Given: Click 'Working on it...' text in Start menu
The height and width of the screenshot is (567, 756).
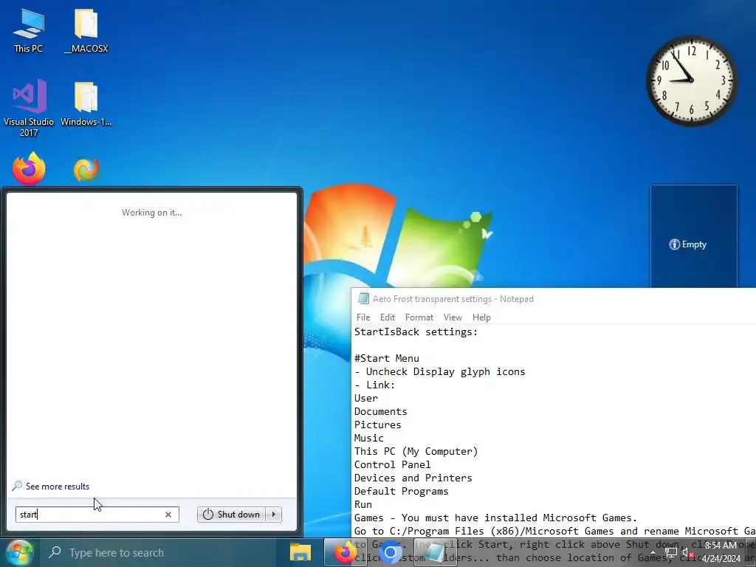Looking at the screenshot, I should (151, 212).
